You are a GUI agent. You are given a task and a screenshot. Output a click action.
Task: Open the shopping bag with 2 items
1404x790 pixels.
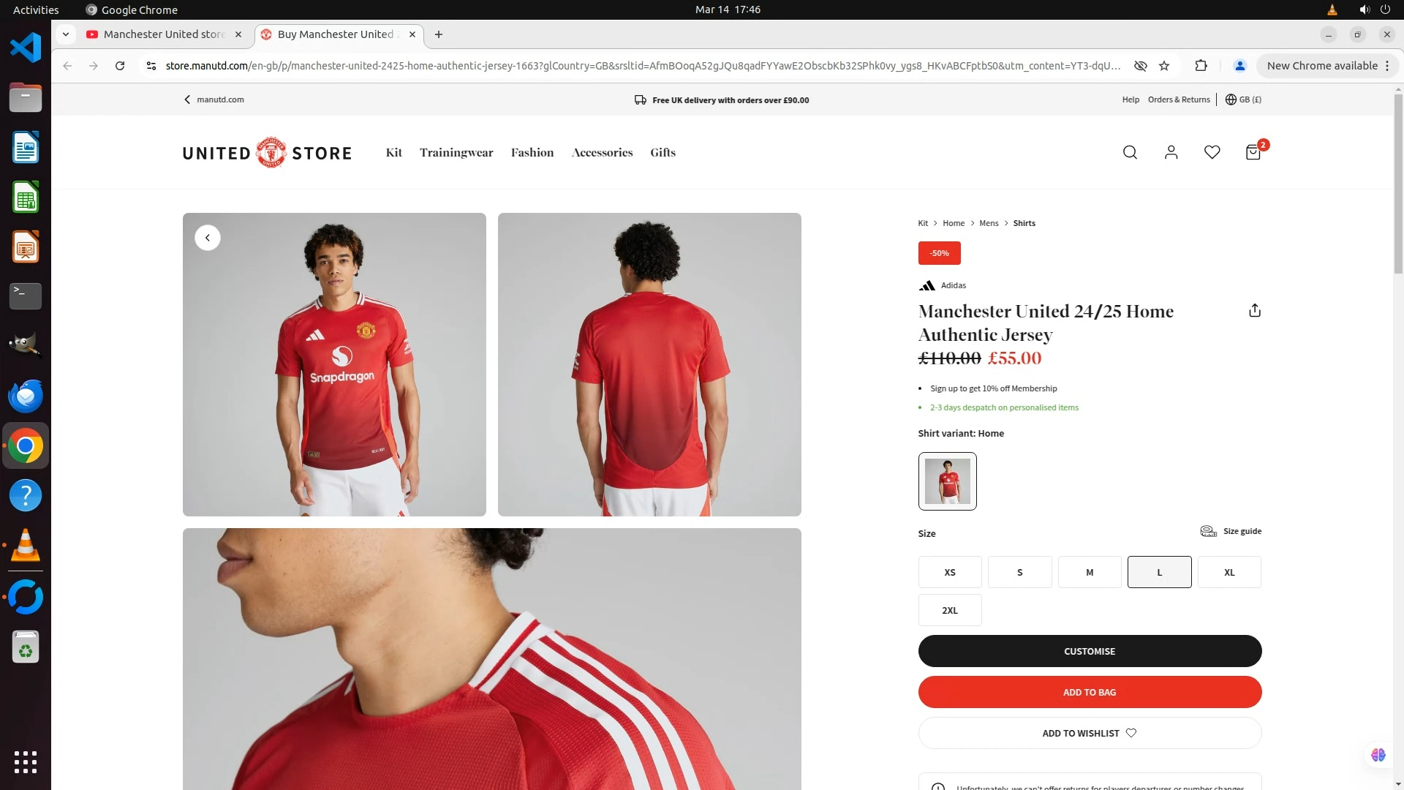(x=1253, y=151)
